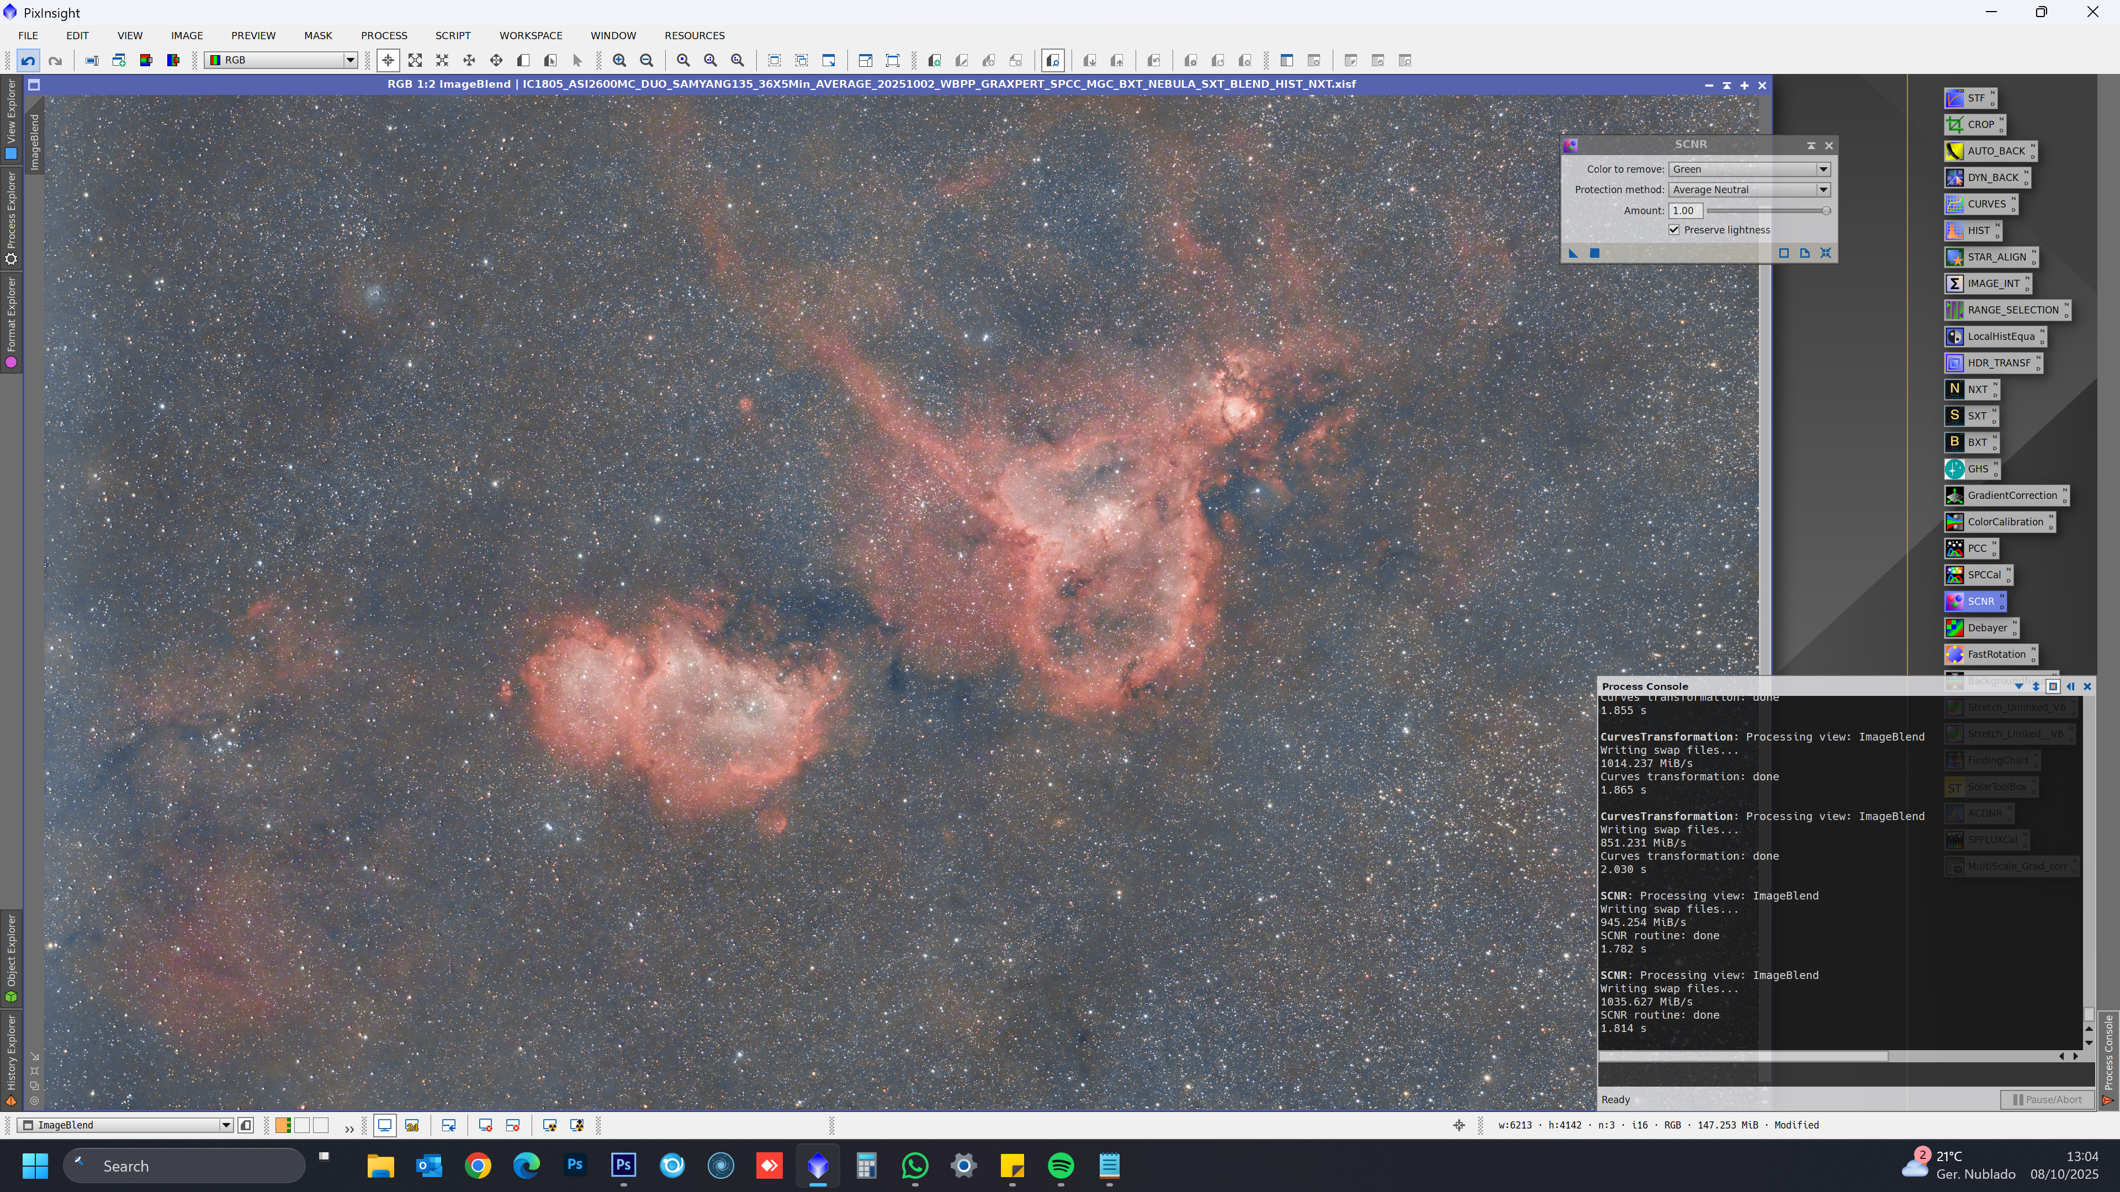Click the SCNR new instance triangle icon
The image size is (2120, 1192).
click(x=1573, y=253)
